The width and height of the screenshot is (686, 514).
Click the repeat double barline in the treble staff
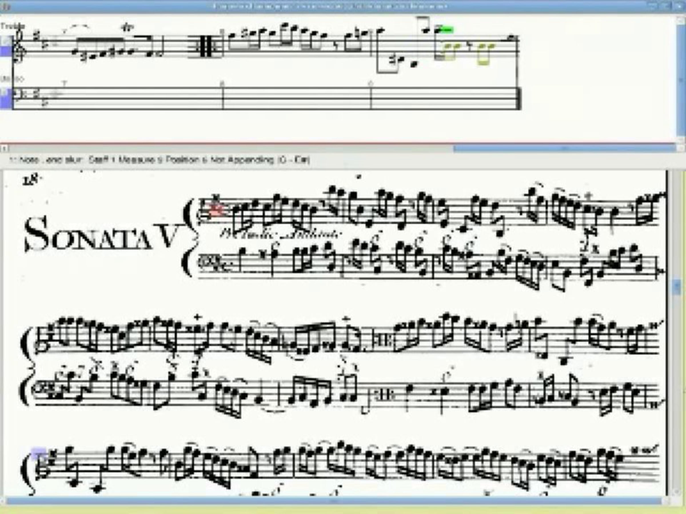pos(206,47)
